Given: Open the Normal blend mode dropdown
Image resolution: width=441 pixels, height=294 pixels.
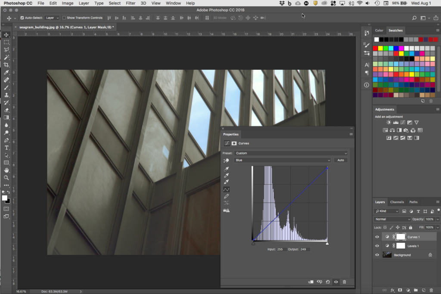Looking at the screenshot, I should click(x=392, y=219).
